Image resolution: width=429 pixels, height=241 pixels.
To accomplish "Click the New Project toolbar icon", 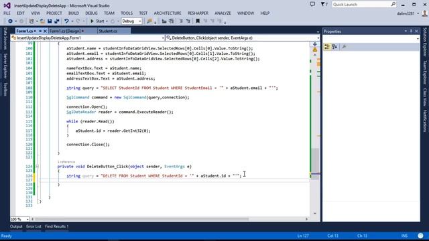I will click(32, 21).
